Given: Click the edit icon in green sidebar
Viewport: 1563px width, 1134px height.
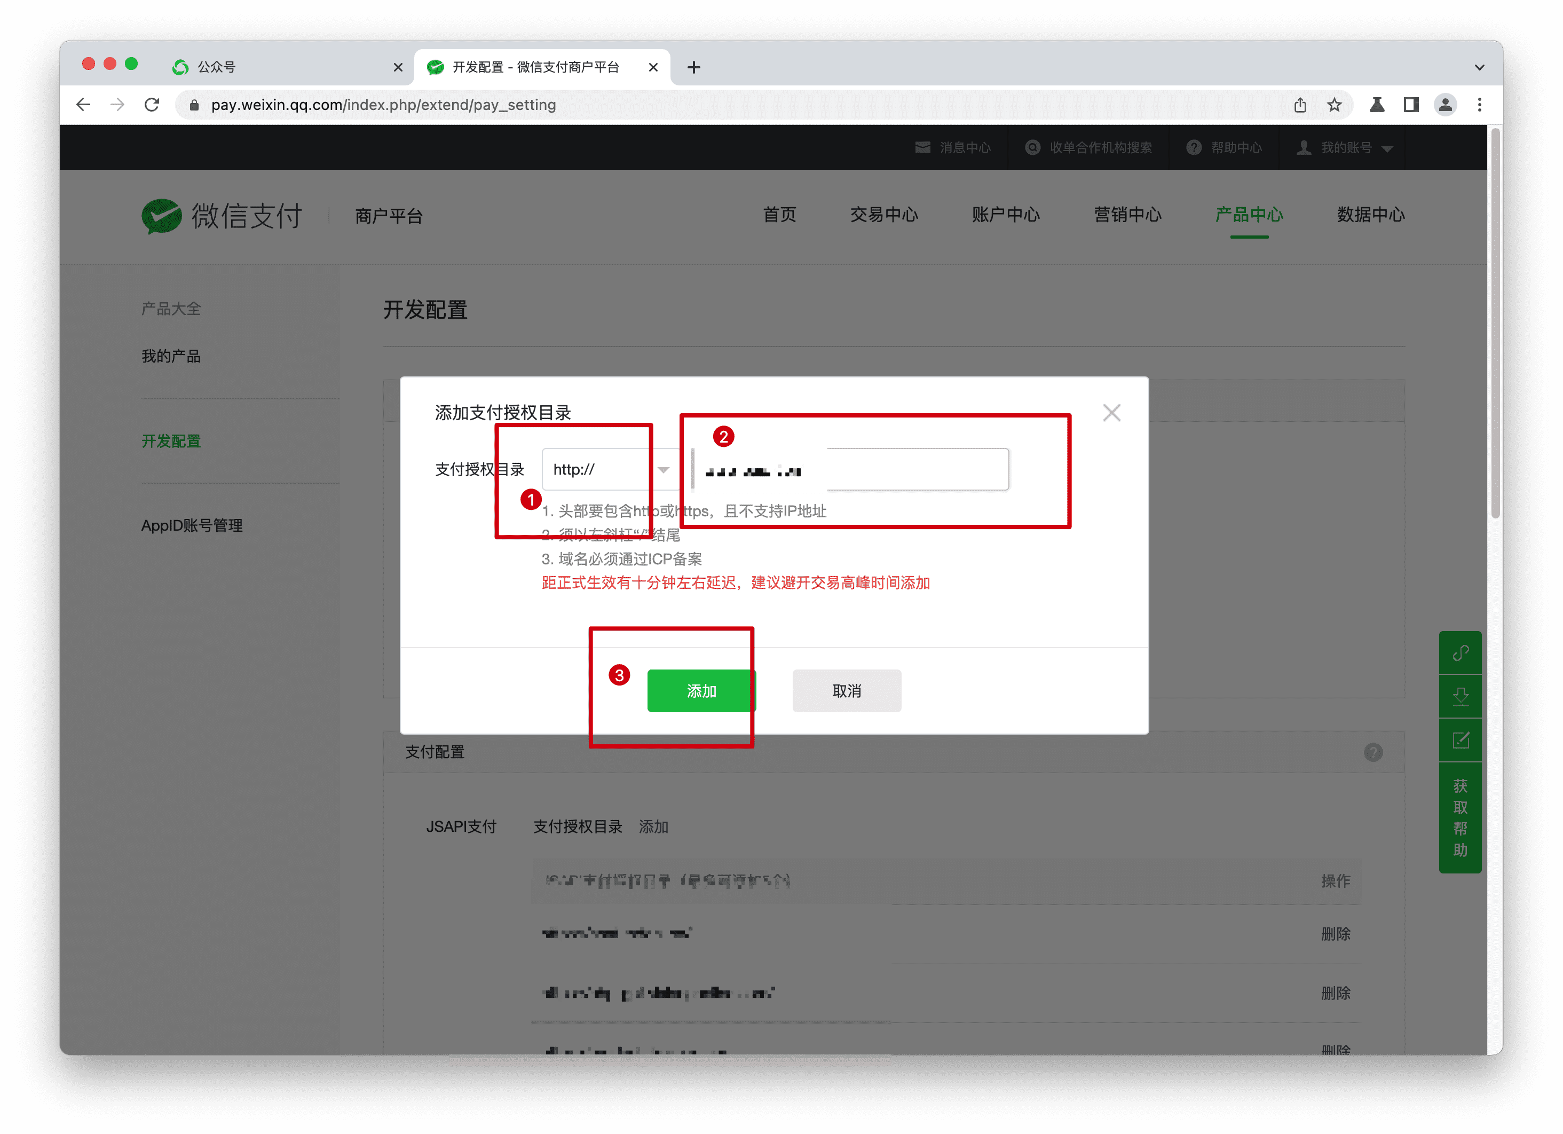Looking at the screenshot, I should pyautogui.click(x=1461, y=741).
